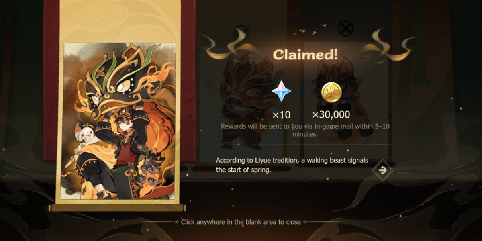Click the red banner behind the scroll
The height and width of the screenshot is (241, 482).
tap(52, 80)
